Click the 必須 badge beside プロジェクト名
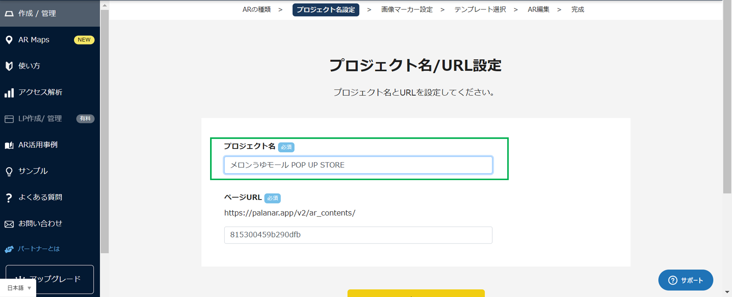732x297 pixels. pyautogui.click(x=286, y=147)
